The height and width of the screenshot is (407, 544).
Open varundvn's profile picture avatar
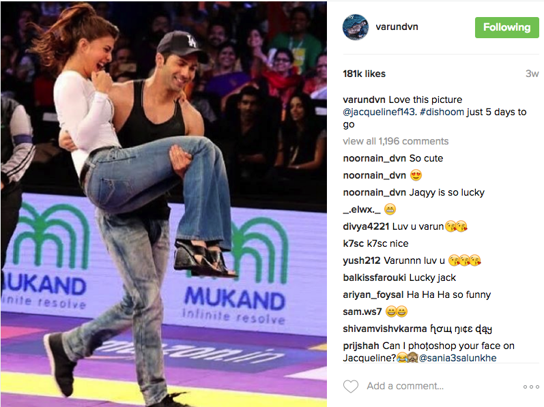355,27
